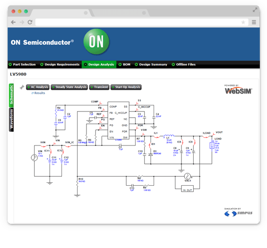This screenshot has height=248, width=267.
Task: Select the C8 output capacitor
Action: click(x=181, y=152)
